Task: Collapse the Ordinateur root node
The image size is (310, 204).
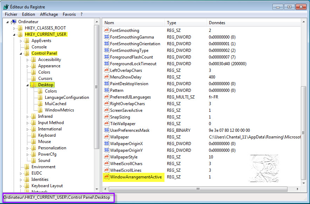Action: (x=8, y=22)
